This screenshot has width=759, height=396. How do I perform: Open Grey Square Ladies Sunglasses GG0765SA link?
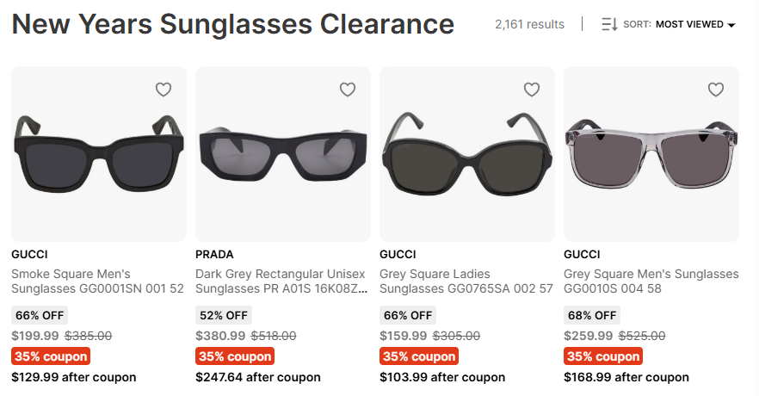point(466,282)
